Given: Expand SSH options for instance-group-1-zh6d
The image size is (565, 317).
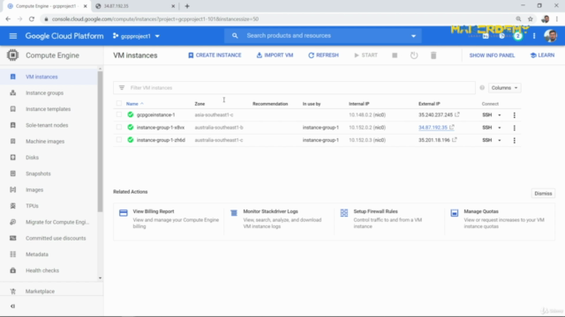Looking at the screenshot, I should (500, 140).
